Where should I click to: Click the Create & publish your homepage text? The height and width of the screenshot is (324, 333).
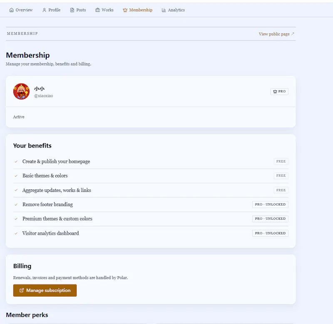[x=56, y=162]
